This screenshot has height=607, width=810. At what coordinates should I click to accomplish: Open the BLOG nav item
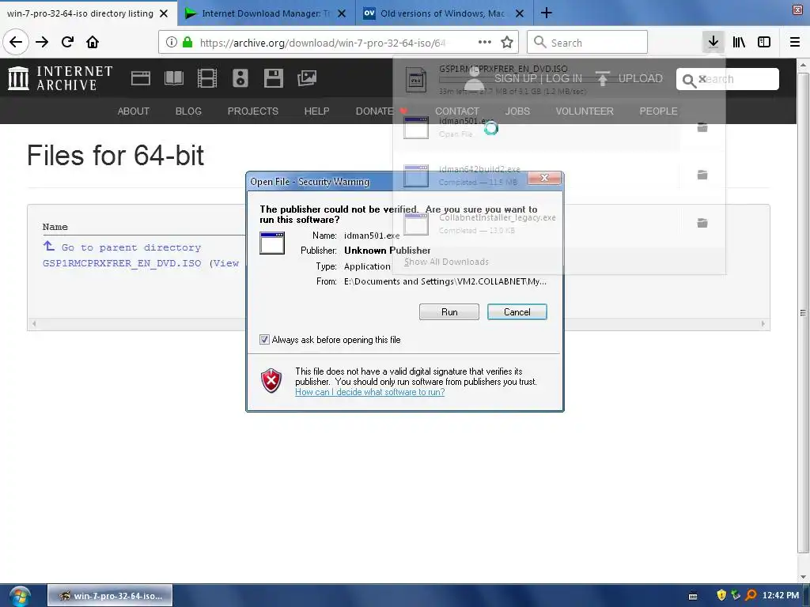(188, 111)
